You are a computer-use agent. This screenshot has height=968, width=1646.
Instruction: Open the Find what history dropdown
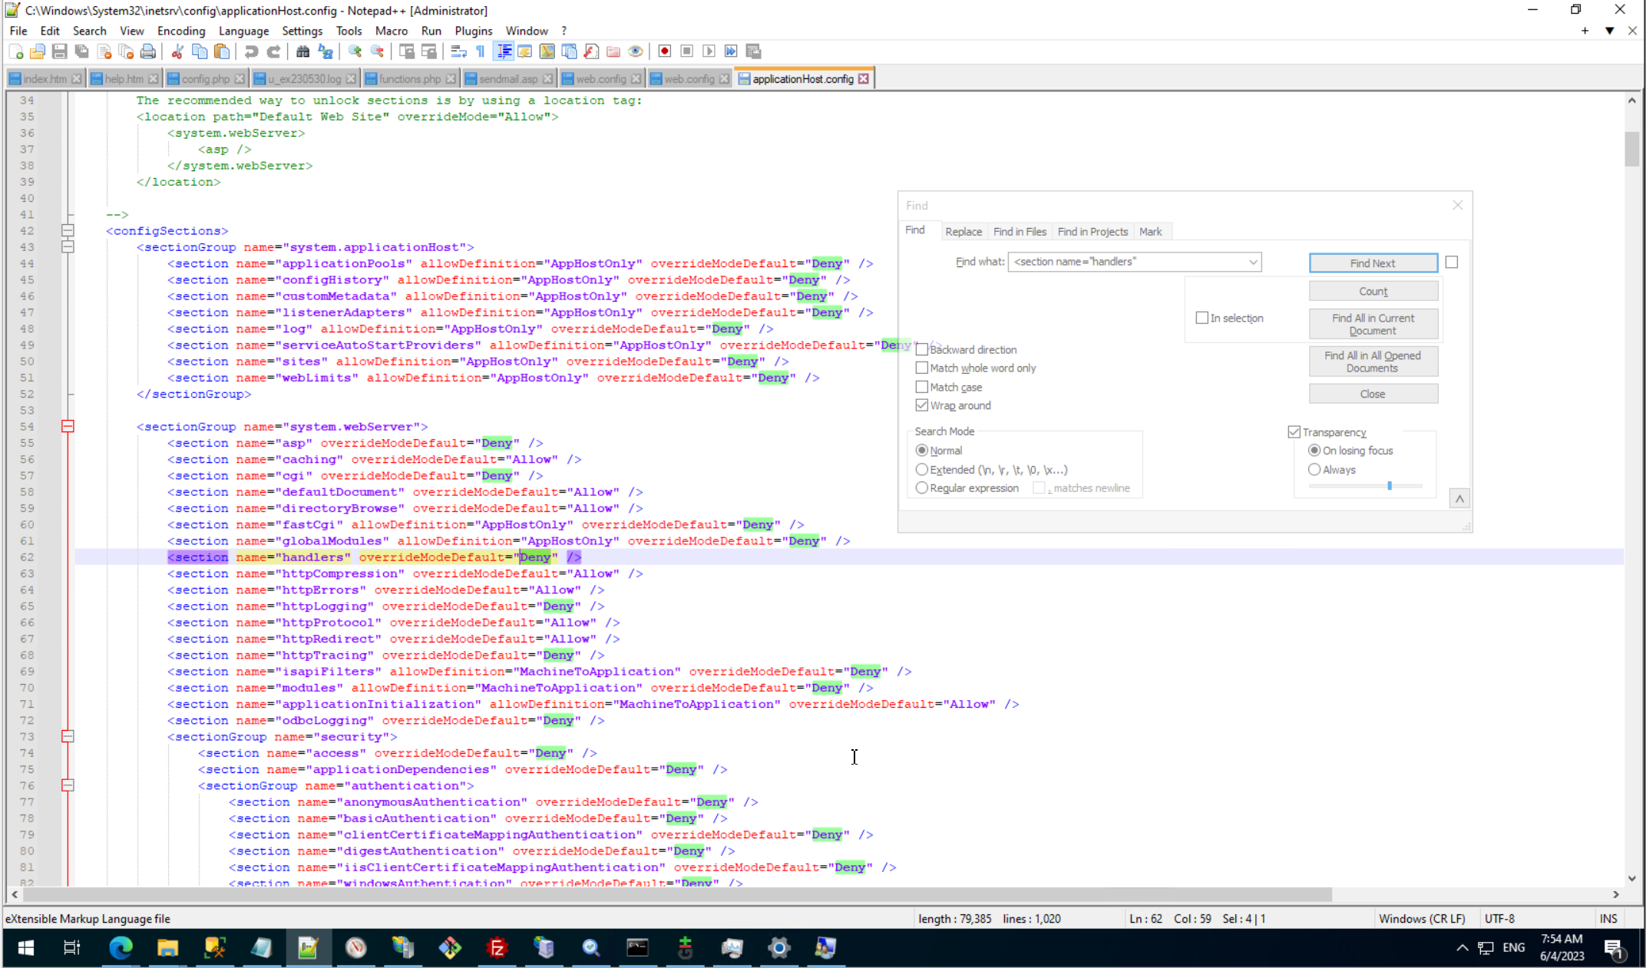point(1252,262)
